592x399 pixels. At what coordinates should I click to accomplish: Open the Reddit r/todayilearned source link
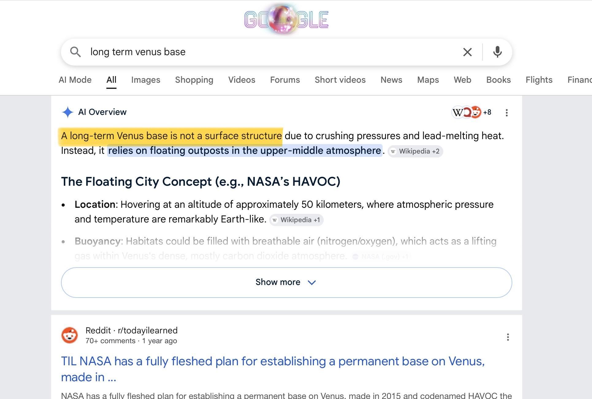click(x=132, y=330)
